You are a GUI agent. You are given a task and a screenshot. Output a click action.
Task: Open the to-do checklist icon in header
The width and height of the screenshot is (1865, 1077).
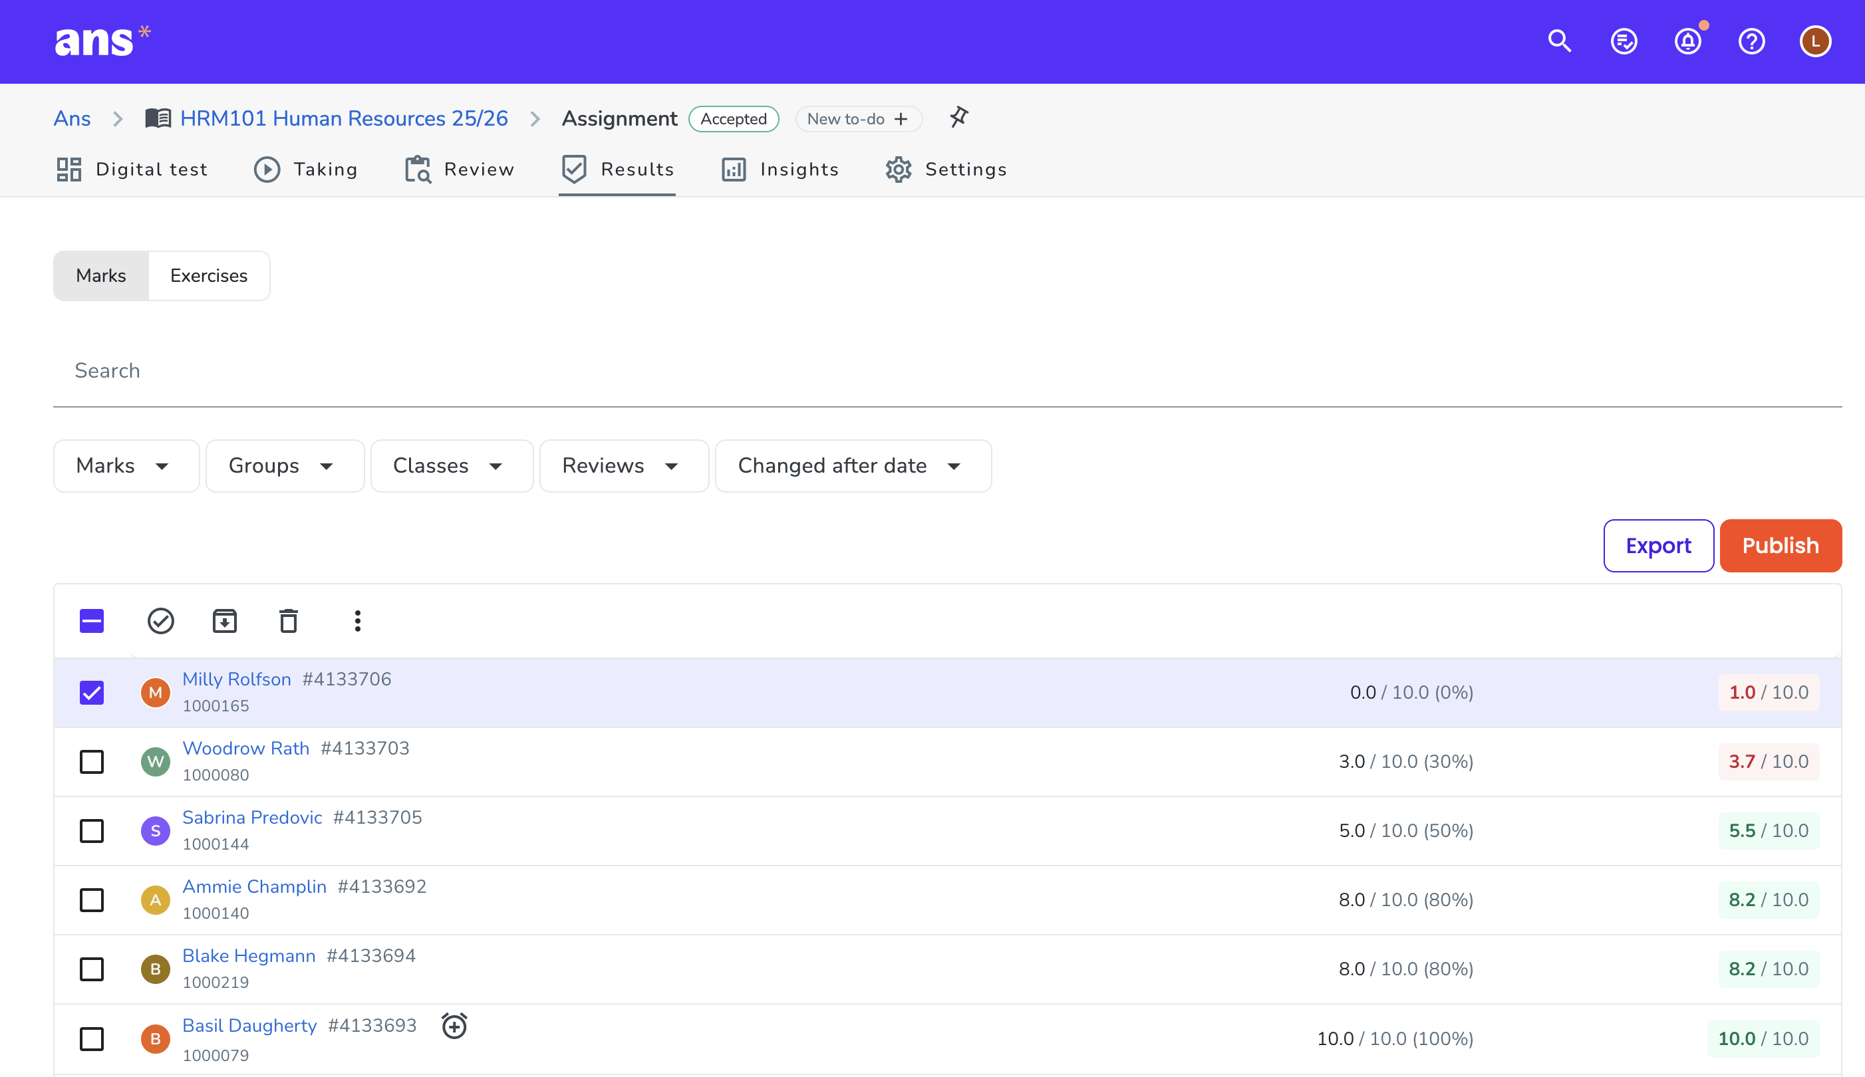tap(1624, 41)
